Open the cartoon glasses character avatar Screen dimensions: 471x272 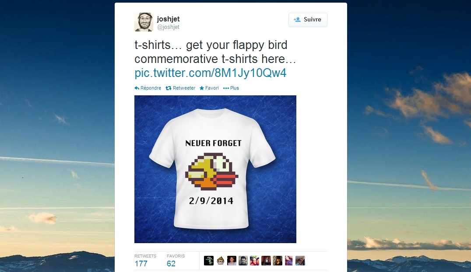pyautogui.click(x=220, y=261)
